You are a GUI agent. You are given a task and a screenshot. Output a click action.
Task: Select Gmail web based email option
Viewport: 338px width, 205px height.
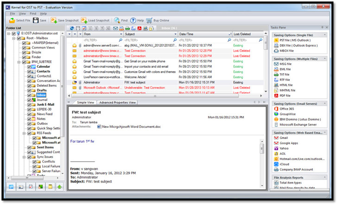click(x=281, y=138)
